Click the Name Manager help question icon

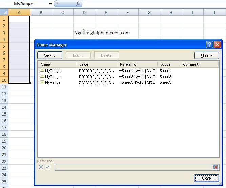coord(209,45)
